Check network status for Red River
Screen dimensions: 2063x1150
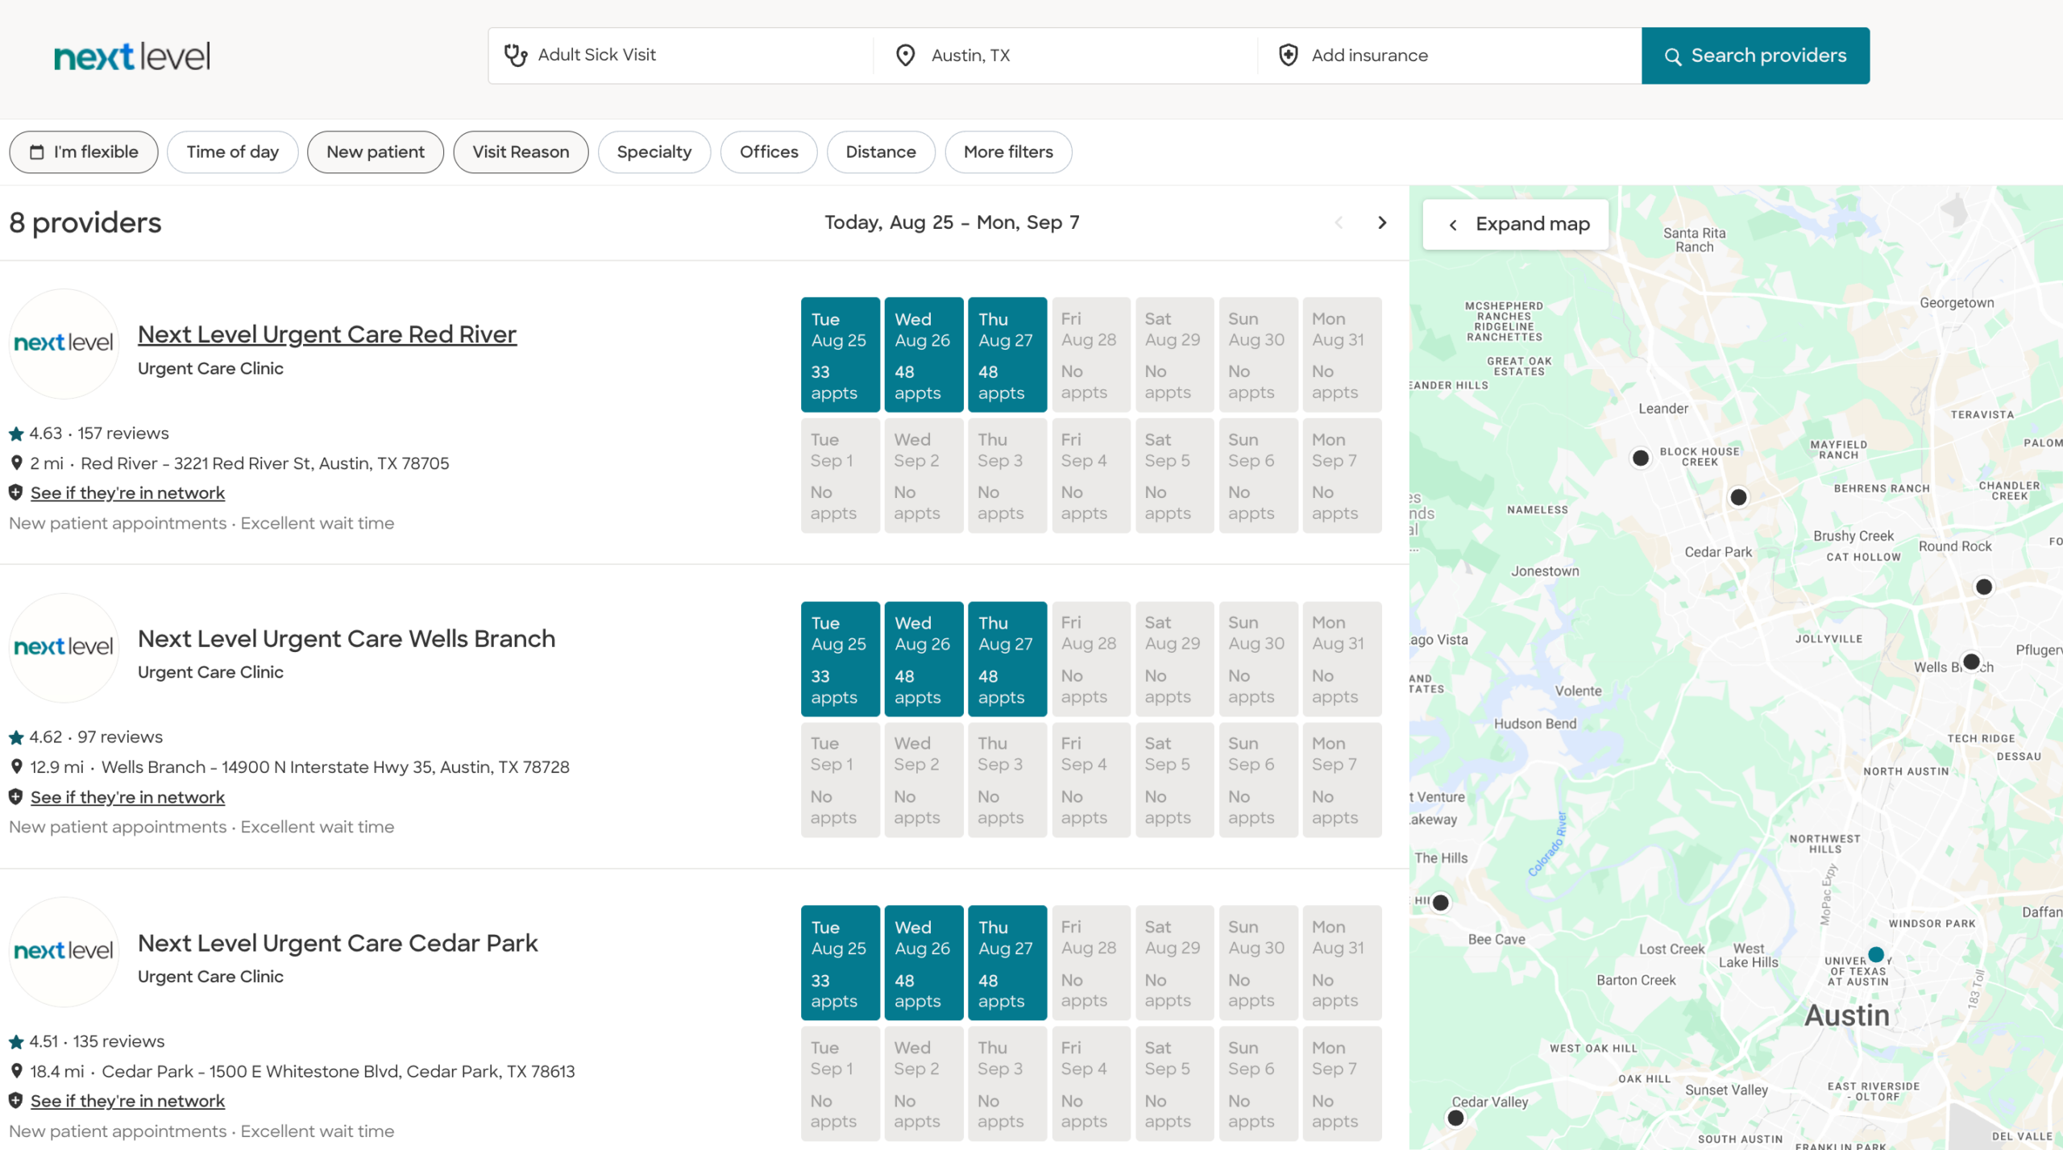tap(127, 492)
